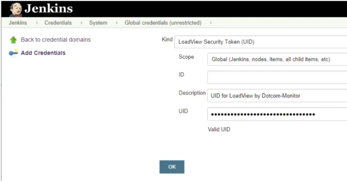Screen dimensions: 347x182
Task: Click the Jenkins header title text
Action: (49, 9)
